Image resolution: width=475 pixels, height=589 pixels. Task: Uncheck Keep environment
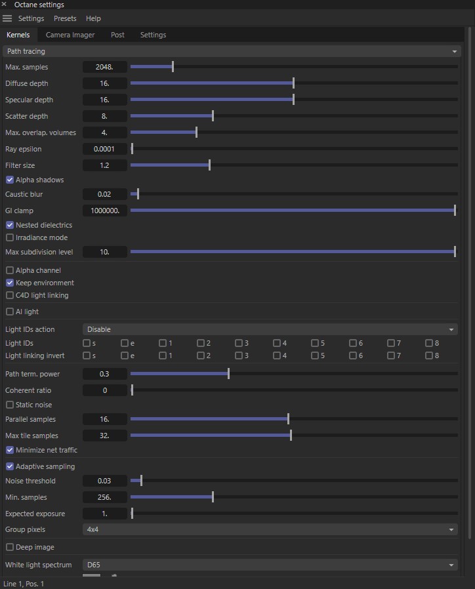[x=10, y=283]
